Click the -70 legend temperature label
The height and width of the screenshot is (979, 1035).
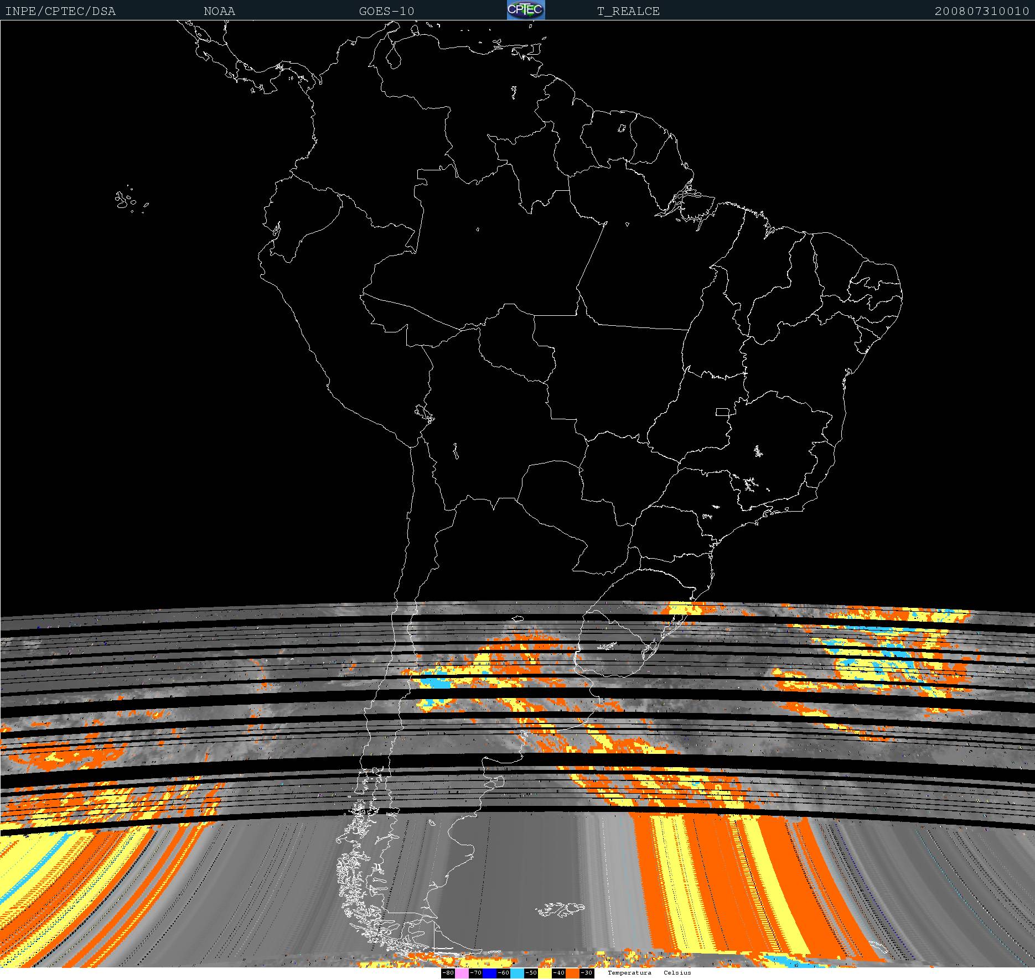point(475,973)
